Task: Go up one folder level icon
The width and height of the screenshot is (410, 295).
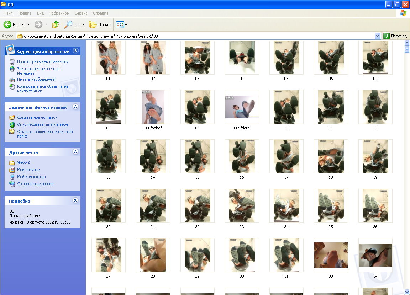Action: click(56, 25)
